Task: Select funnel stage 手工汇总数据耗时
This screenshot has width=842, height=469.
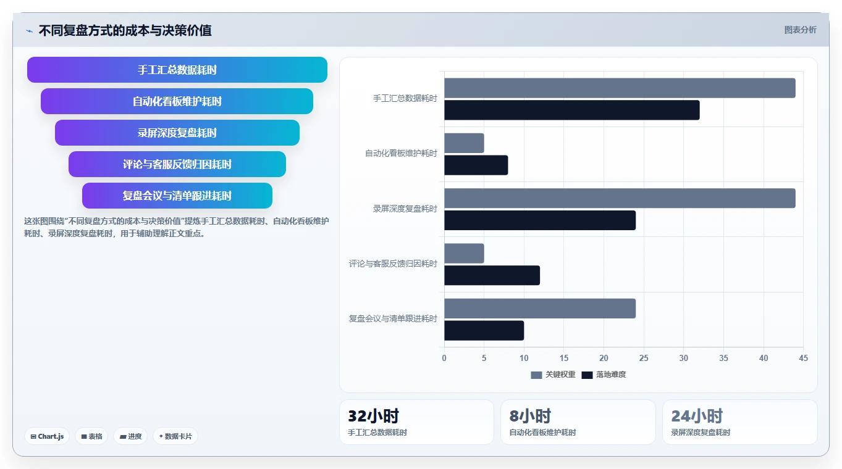Action: coord(177,70)
